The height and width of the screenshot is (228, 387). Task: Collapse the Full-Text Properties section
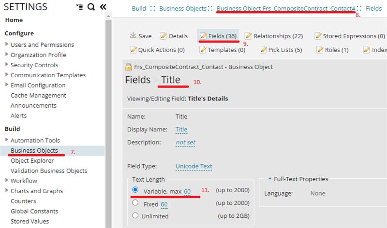[269, 179]
